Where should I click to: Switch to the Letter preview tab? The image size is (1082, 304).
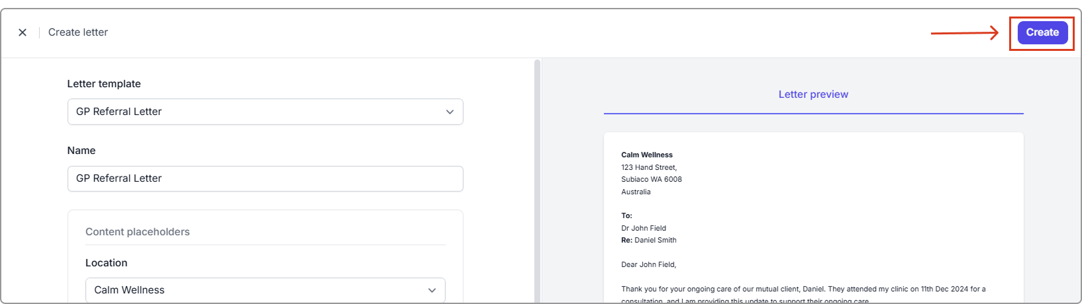pos(813,95)
